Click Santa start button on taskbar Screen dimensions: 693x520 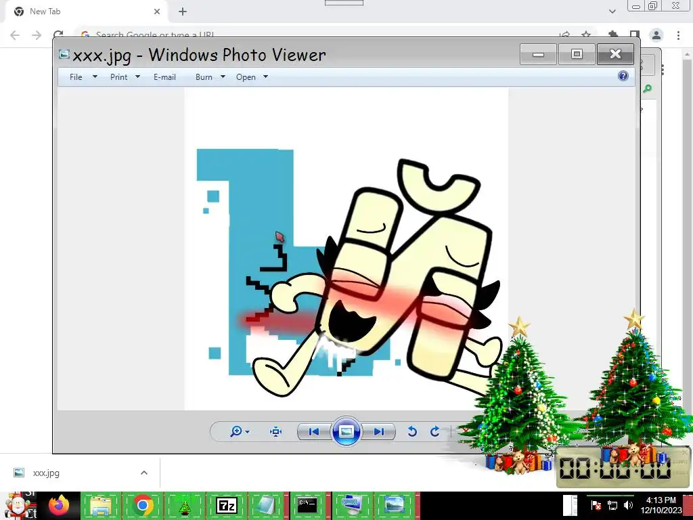click(x=18, y=505)
